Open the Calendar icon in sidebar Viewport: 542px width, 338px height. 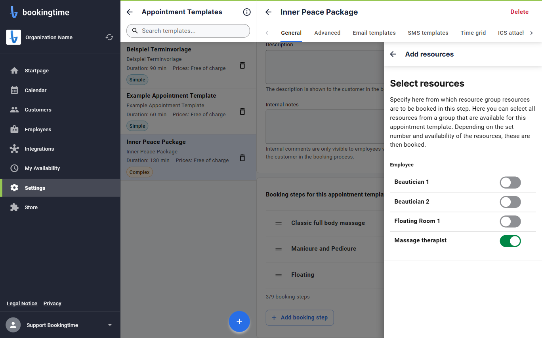(15, 90)
